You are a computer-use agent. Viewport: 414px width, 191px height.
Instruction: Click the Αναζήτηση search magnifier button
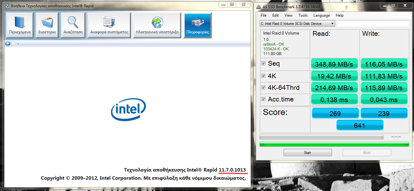[73, 25]
